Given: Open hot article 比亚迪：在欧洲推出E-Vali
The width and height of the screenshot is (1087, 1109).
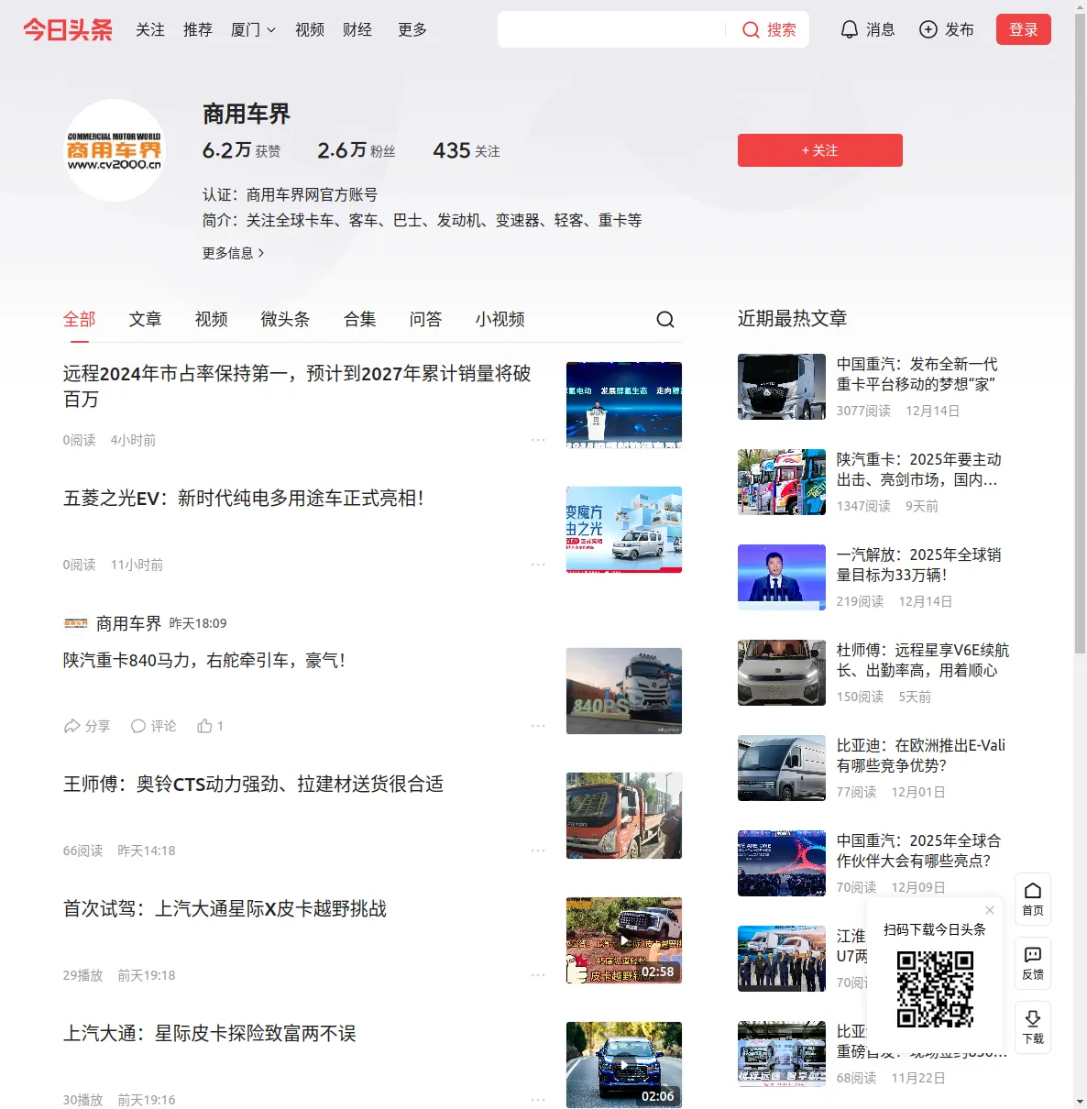Looking at the screenshot, I should 921,755.
